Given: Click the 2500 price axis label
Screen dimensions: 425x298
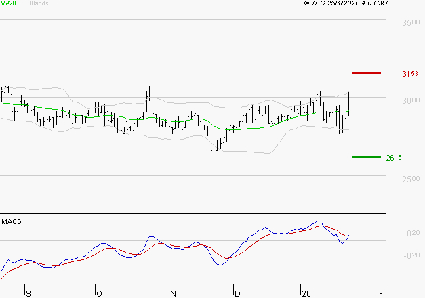Looking at the screenshot, I should click(x=411, y=179).
